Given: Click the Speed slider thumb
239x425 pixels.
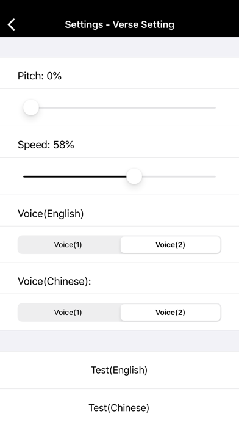Looking at the screenshot, I should click(x=134, y=176).
